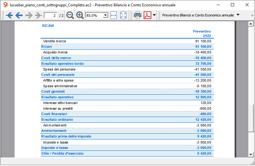Click the Banana app icon in title bar

(x=5, y=5)
